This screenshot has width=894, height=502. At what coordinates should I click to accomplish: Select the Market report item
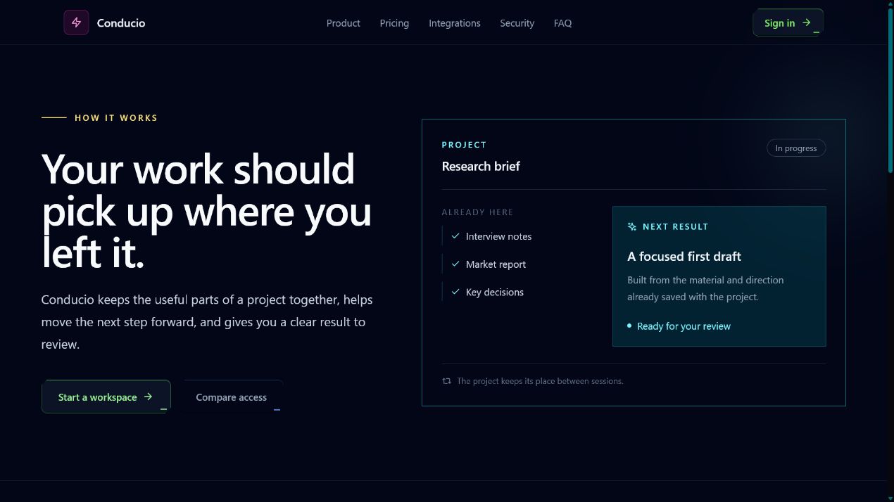click(x=484, y=264)
